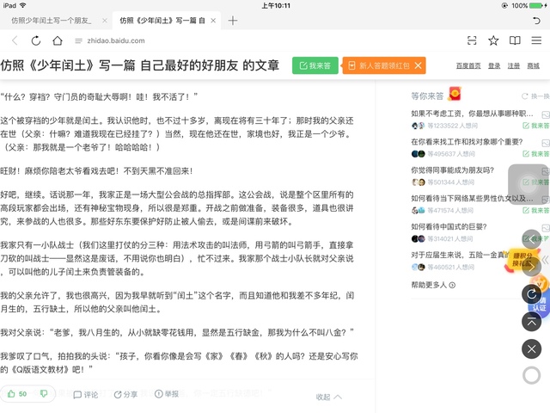Switch to the first tab 仿照少年闰土写一个朋友
The height and width of the screenshot is (413, 550).
point(52,20)
